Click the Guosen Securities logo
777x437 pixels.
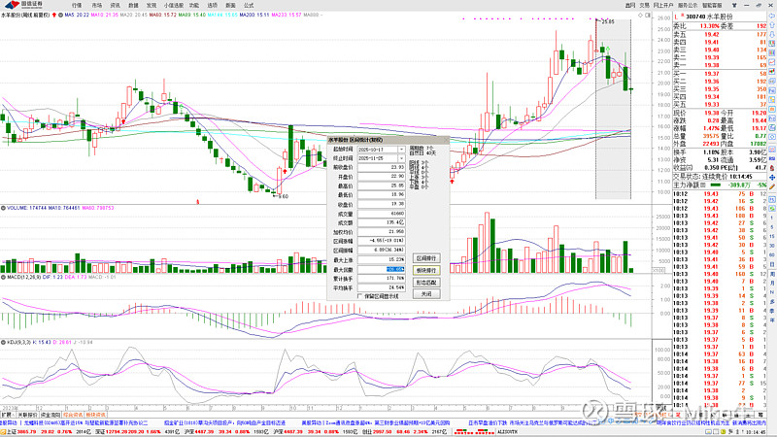[23, 5]
